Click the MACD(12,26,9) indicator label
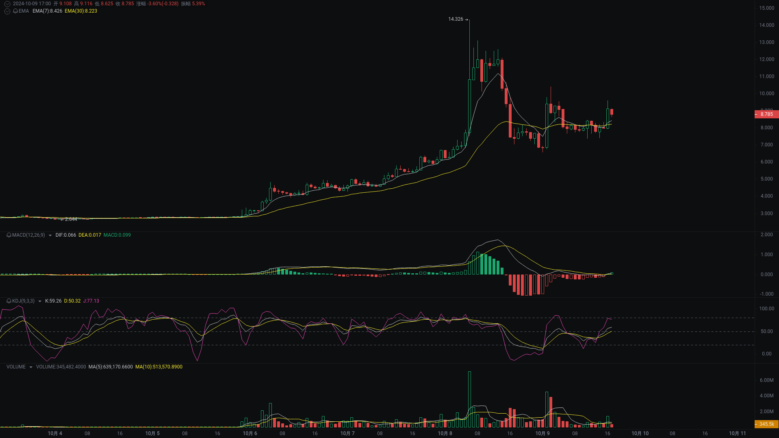779x438 pixels. (28, 235)
